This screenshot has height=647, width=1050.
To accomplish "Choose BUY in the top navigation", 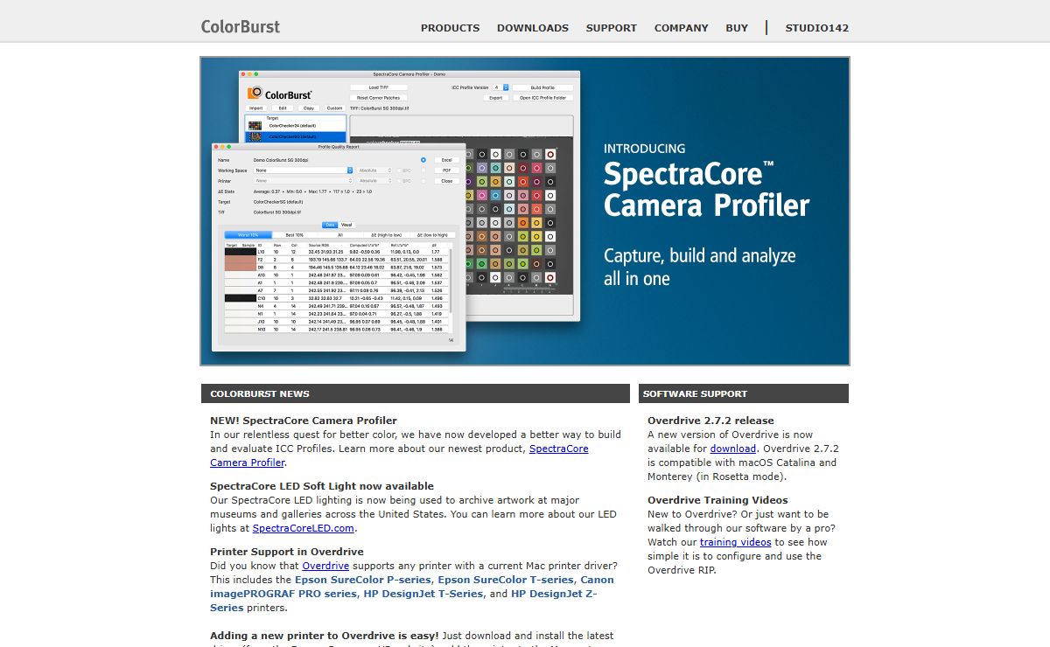I will [737, 28].
